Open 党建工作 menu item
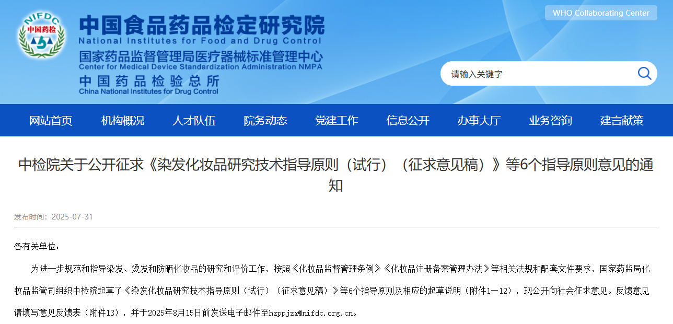Screen dimensions: 673x324 336,121
